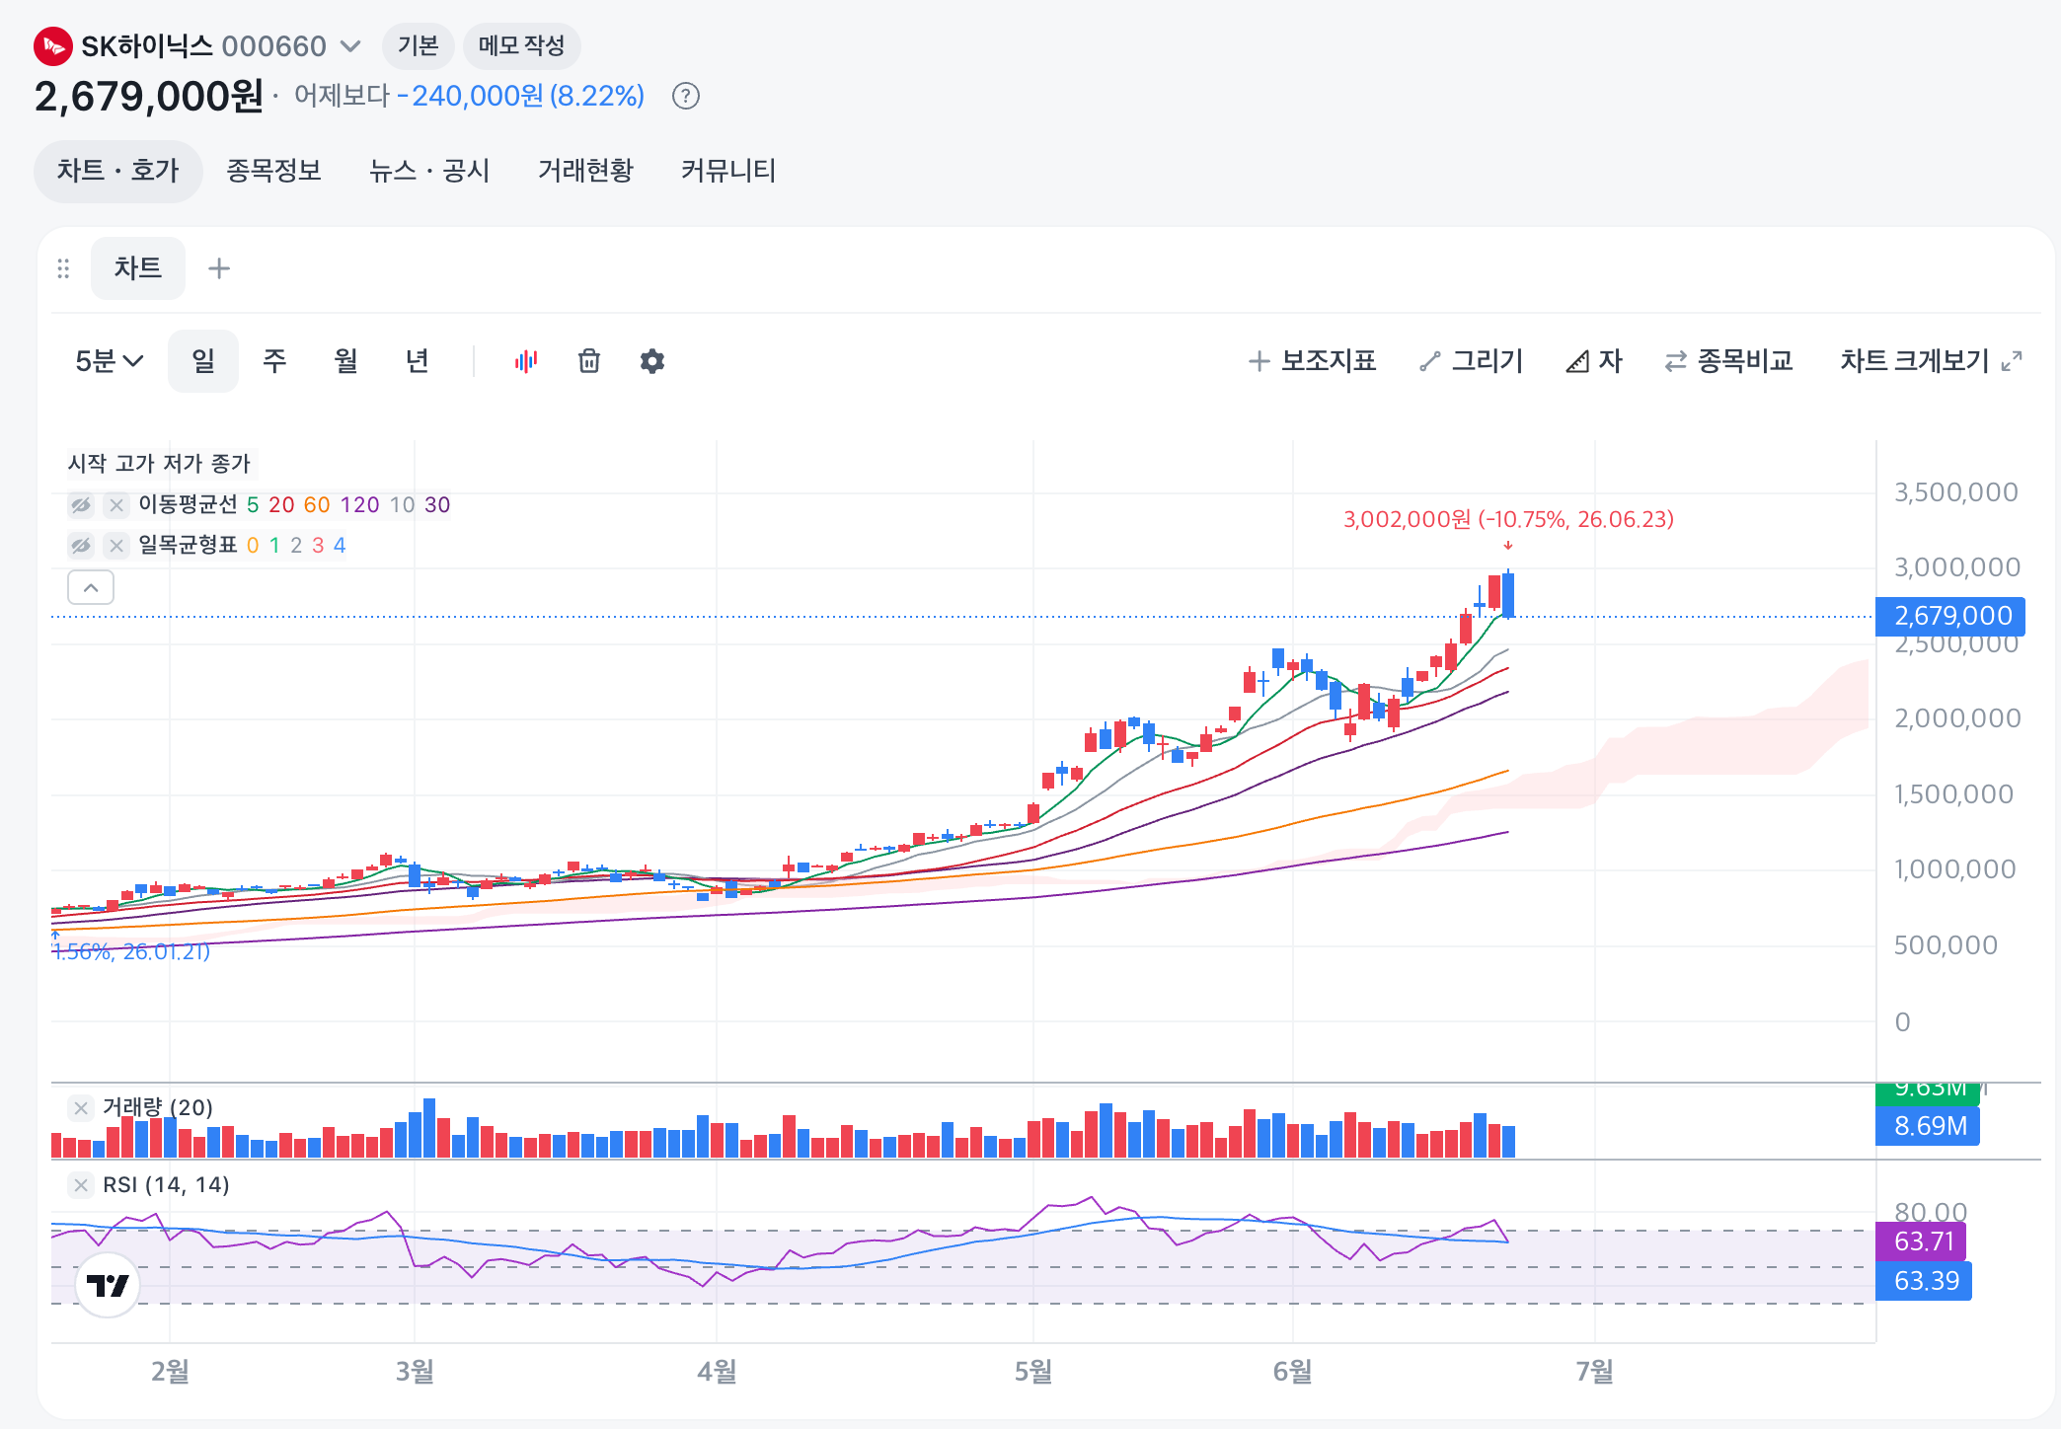Switch to the 종목정보 tab

[x=274, y=171]
